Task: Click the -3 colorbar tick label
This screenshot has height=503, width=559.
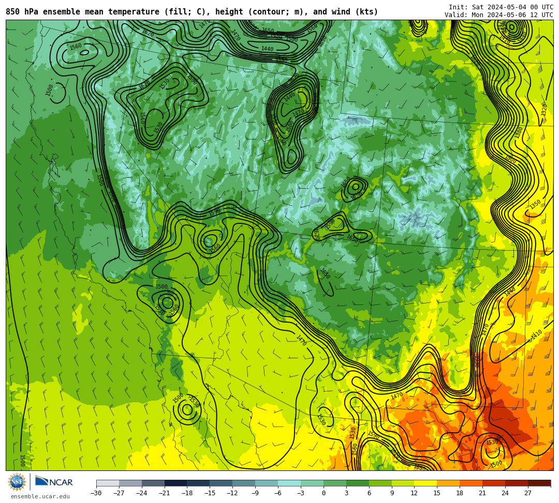Action: pos(301,493)
